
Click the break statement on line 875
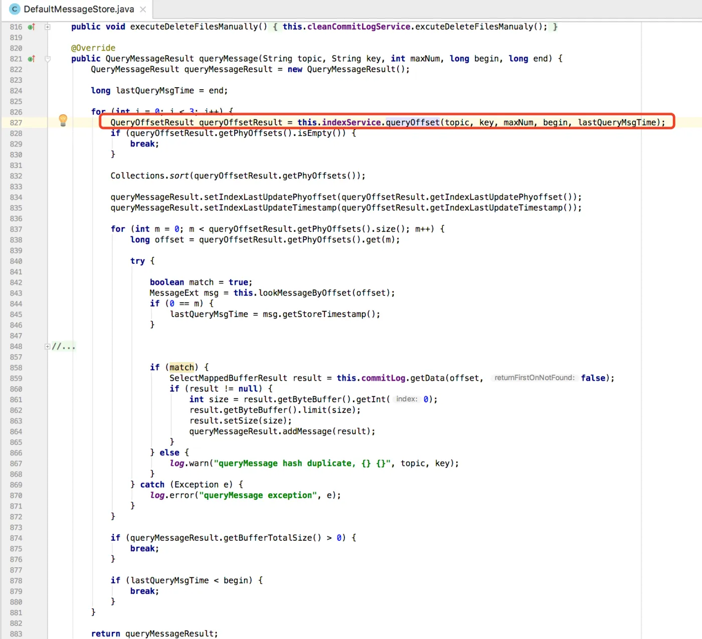144,548
